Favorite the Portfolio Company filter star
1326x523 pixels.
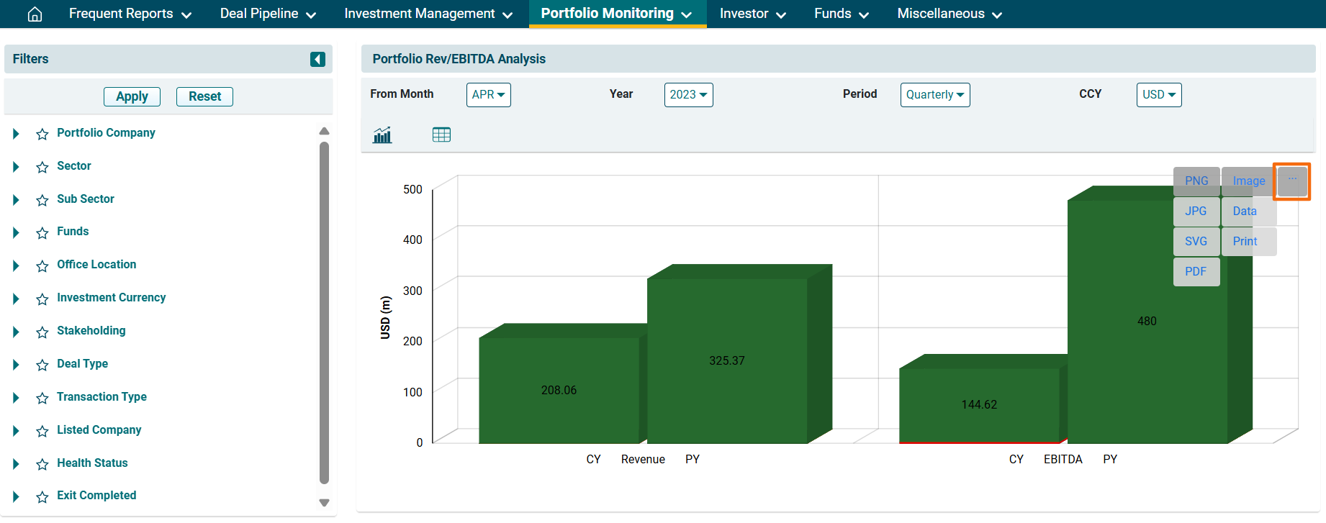coord(42,134)
